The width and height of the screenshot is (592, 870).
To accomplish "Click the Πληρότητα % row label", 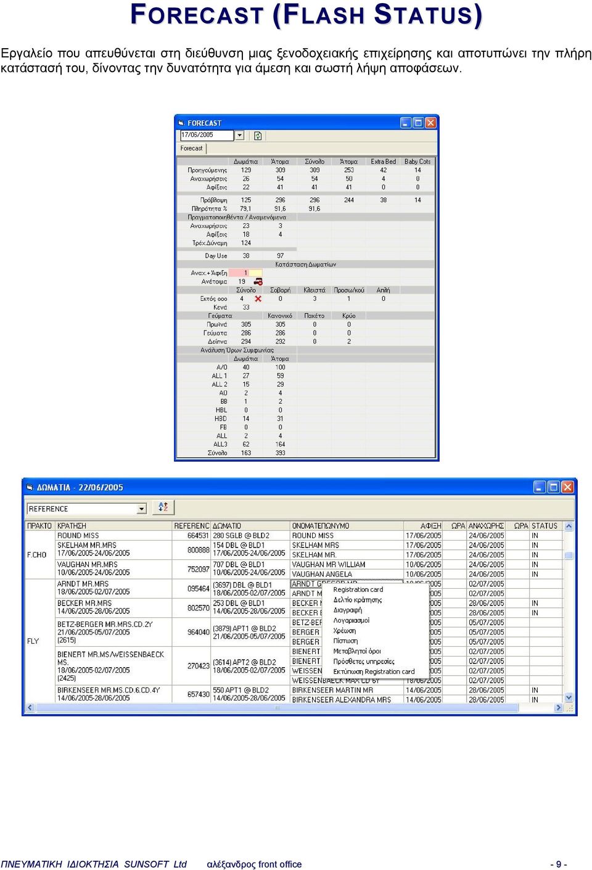I will coord(209,209).
